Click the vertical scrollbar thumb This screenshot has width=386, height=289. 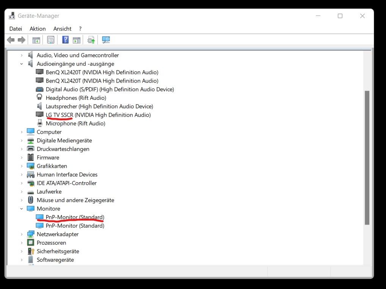click(x=367, y=158)
